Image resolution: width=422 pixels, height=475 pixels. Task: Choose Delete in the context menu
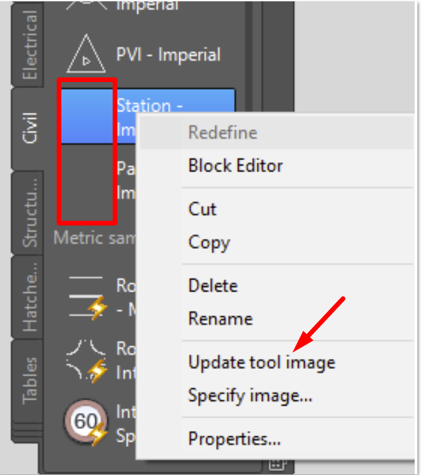point(213,286)
